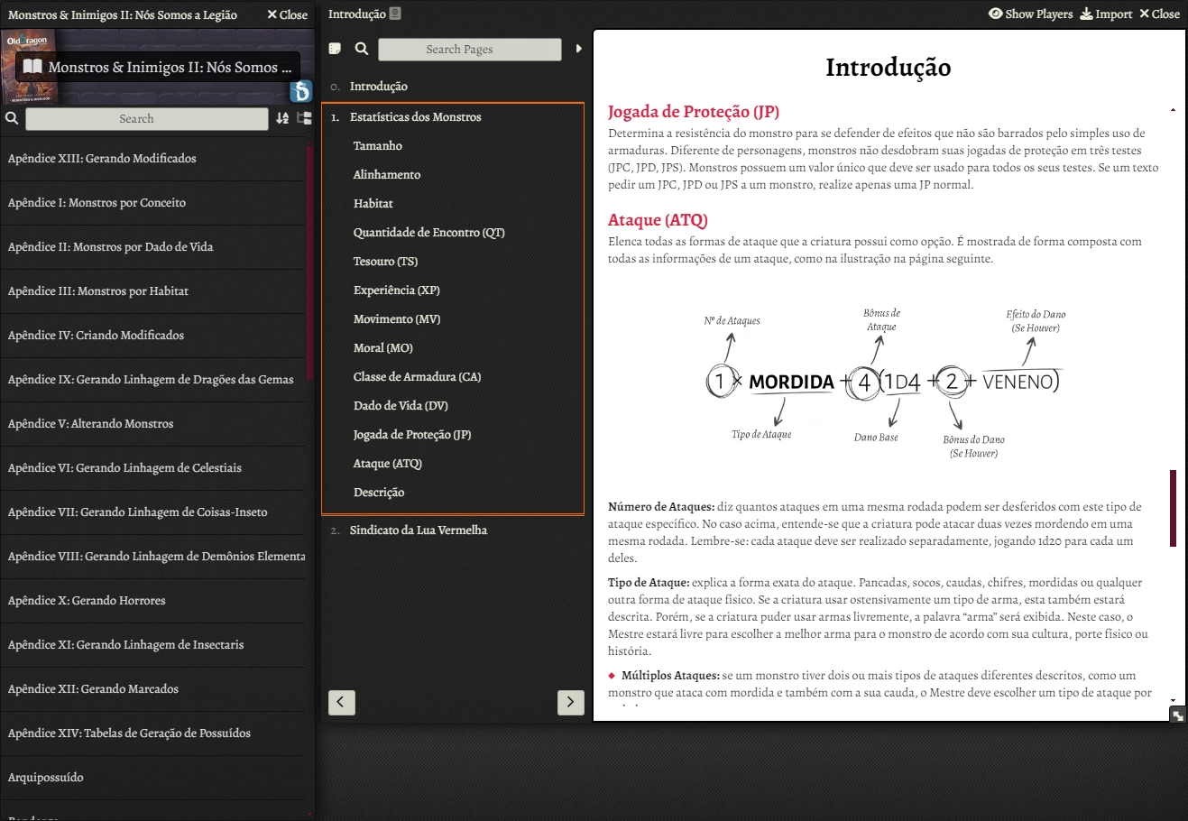The image size is (1188, 821).
Task: Open Apêndice XI: Gerando Linhagem de Insectaris
Action: (x=153, y=645)
